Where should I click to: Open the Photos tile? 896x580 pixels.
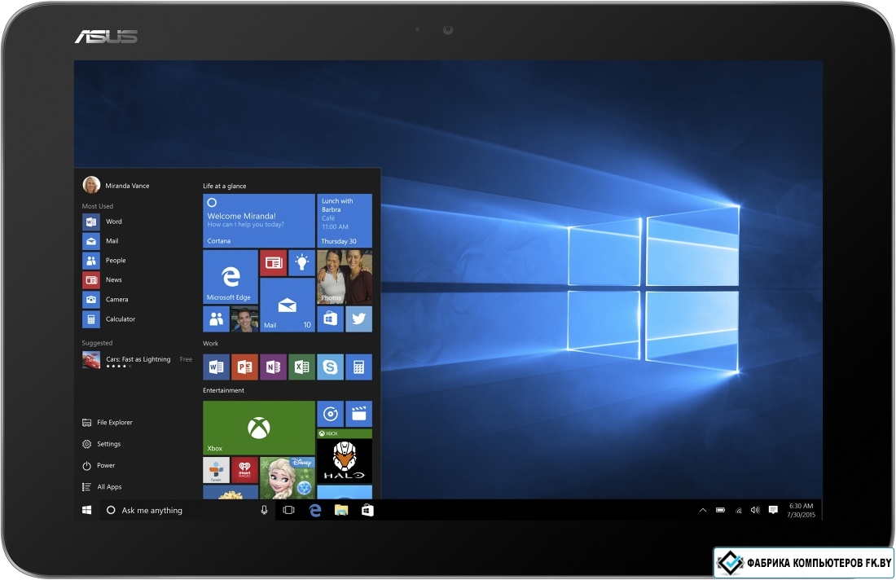coord(345,277)
